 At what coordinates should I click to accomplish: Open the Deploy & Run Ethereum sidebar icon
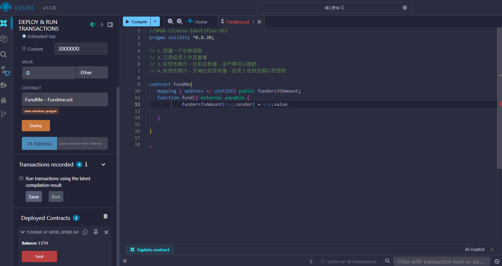(x=4, y=85)
